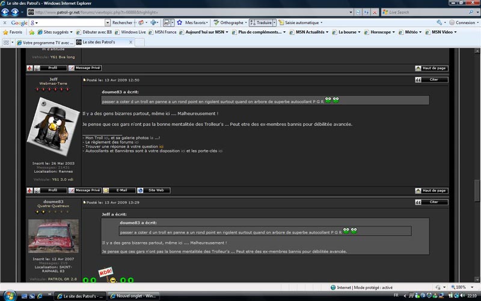Viewport: 481px width, 301px height.
Task: Follow the orange 'ici' link after votre question
Action: point(161,146)
